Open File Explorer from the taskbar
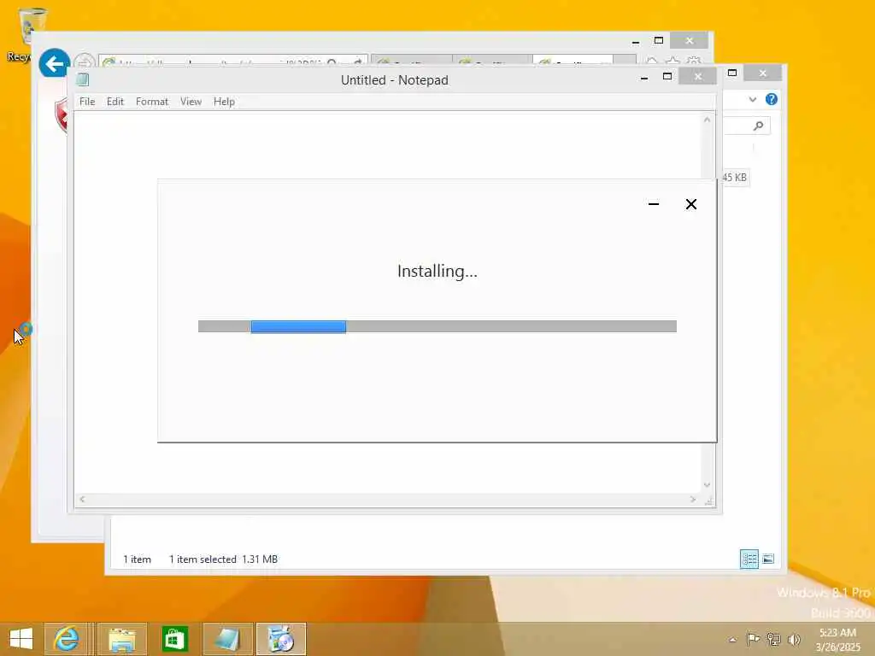875x656 pixels. click(122, 639)
